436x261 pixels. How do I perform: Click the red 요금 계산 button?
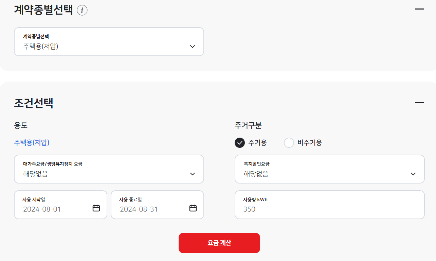coord(219,243)
